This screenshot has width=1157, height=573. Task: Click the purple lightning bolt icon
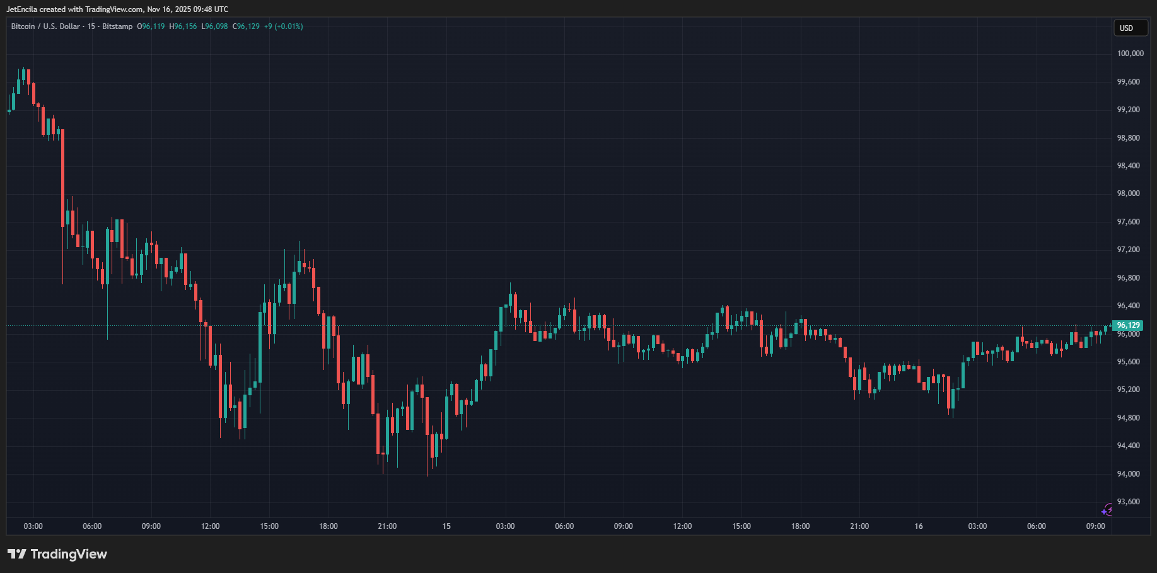[1107, 510]
